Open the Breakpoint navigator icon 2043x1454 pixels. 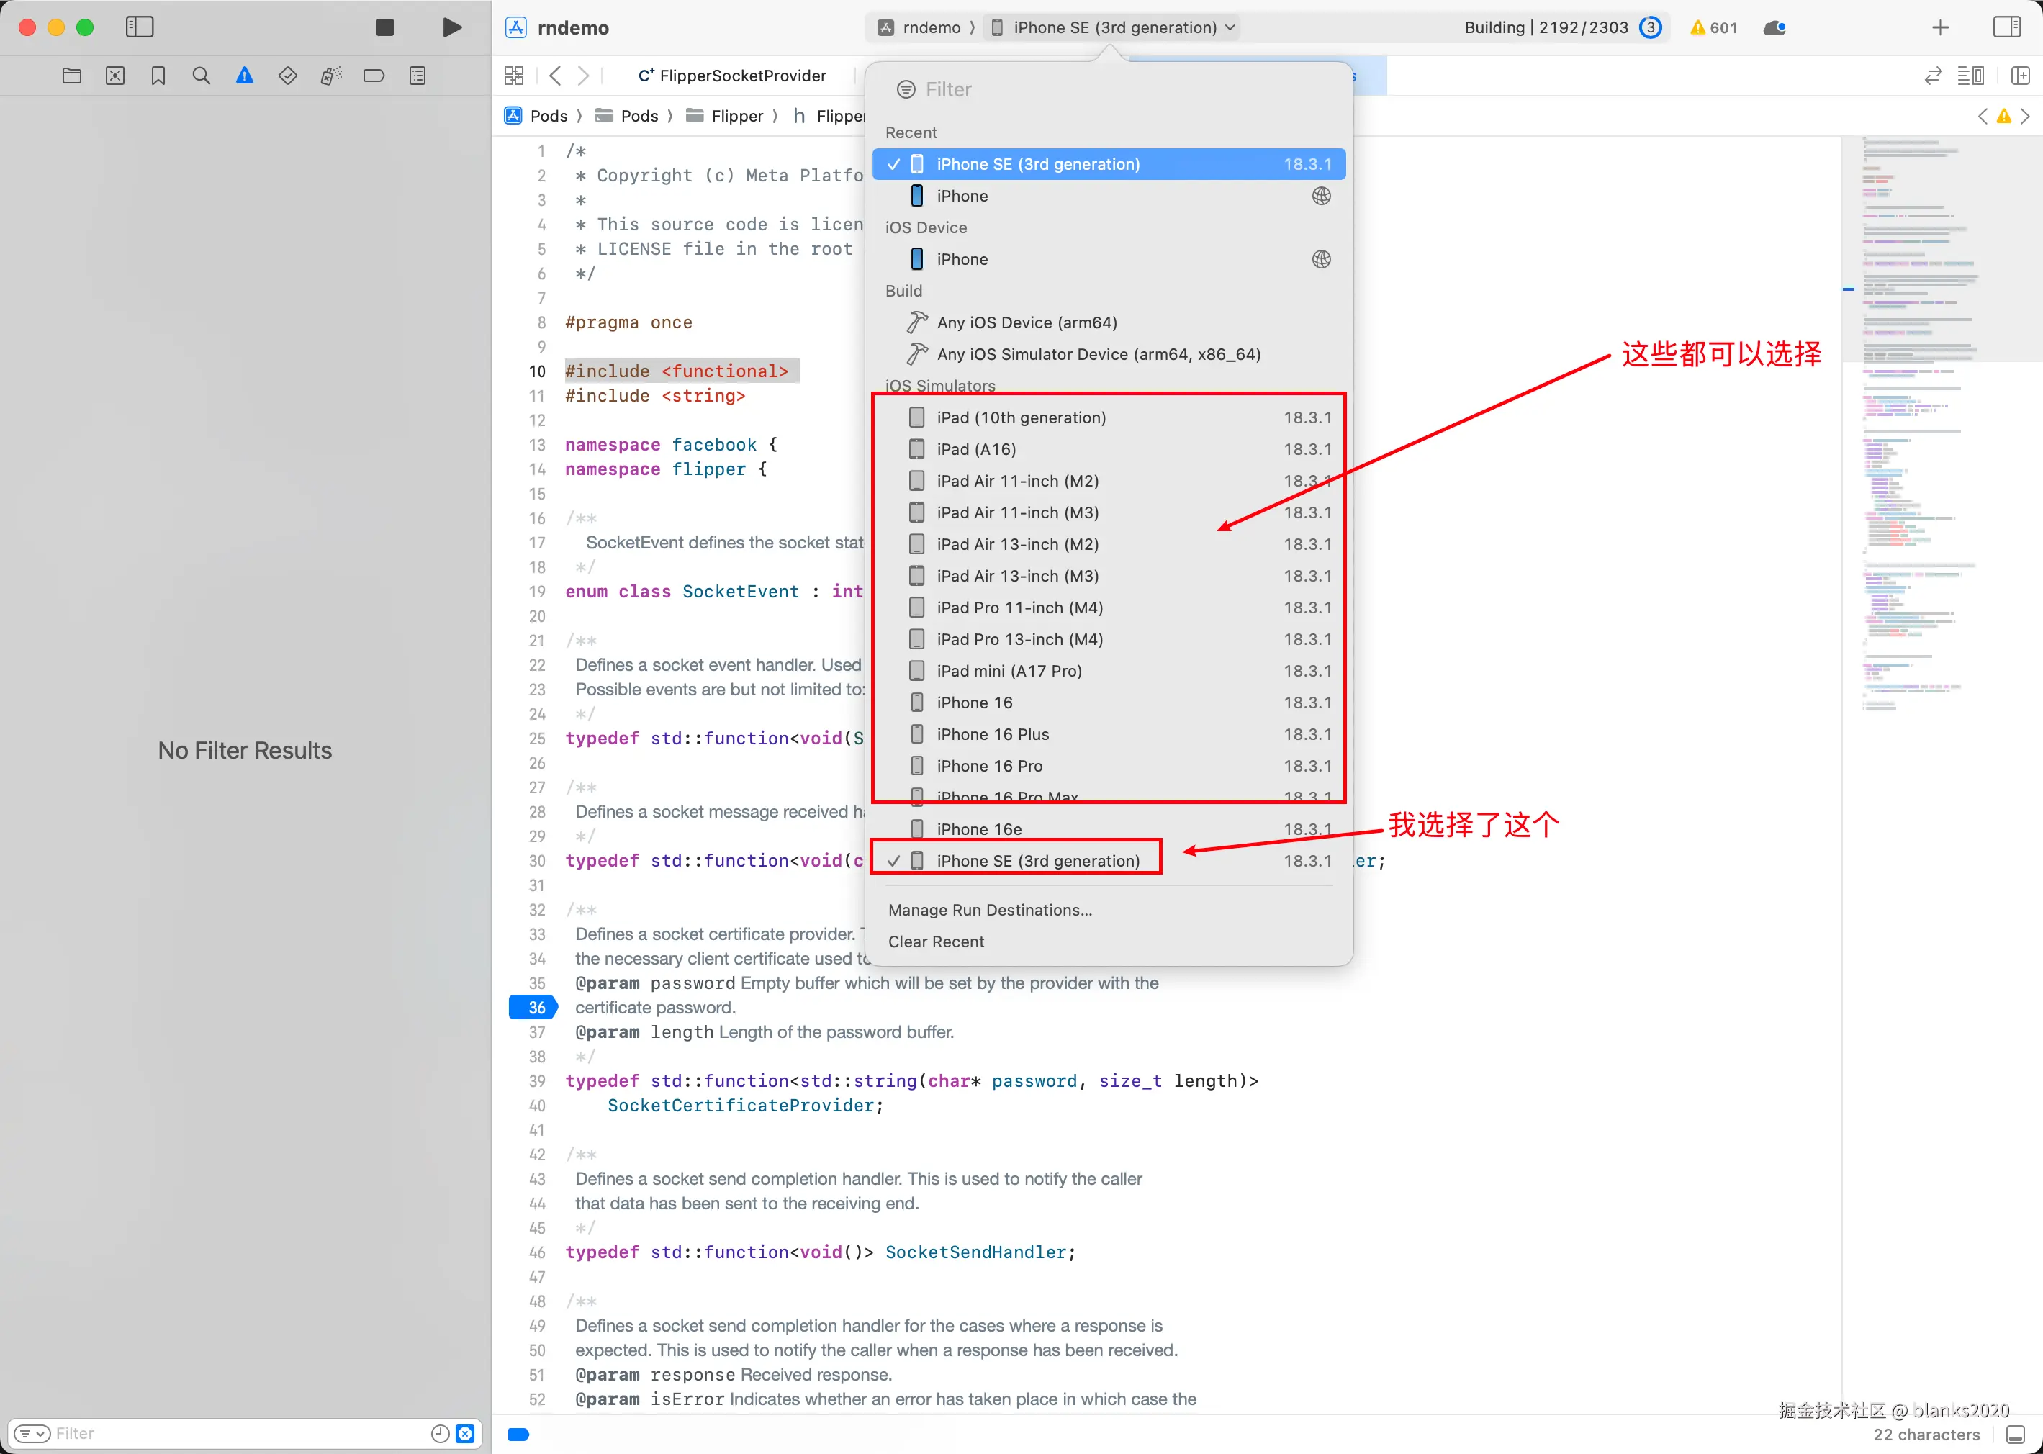click(x=374, y=76)
